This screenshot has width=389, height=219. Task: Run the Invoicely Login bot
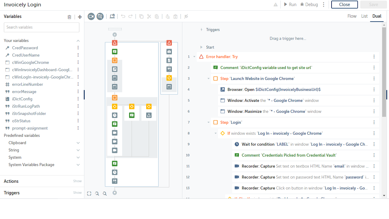click(x=290, y=5)
